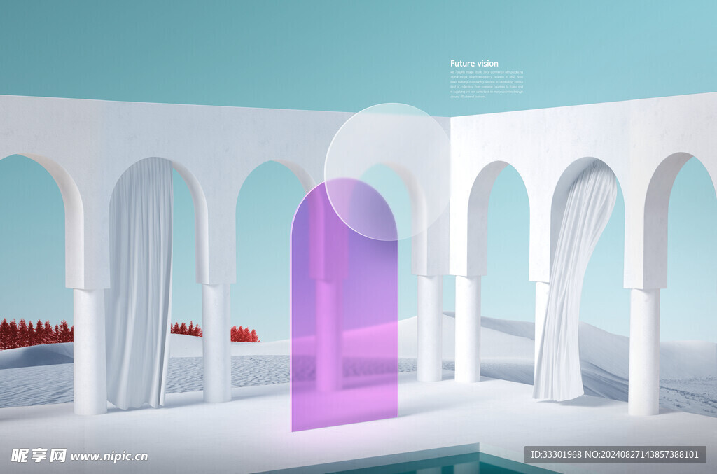
Task: Select the red trees right of left curtain
Action: click(186, 329)
